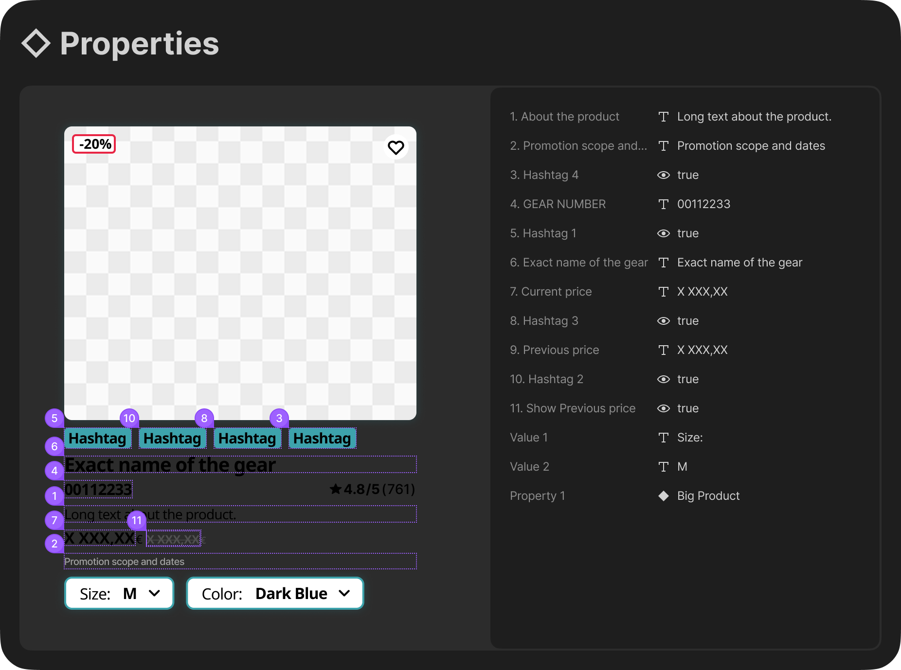Click the text-type icon for Current price
Screen dimensions: 901x670
[x=663, y=292]
